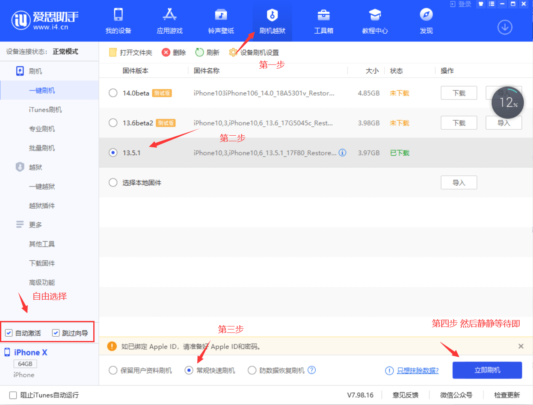Click the info icon beside 13.5.1 firmware
This screenshot has width=533, height=405.
click(x=343, y=152)
